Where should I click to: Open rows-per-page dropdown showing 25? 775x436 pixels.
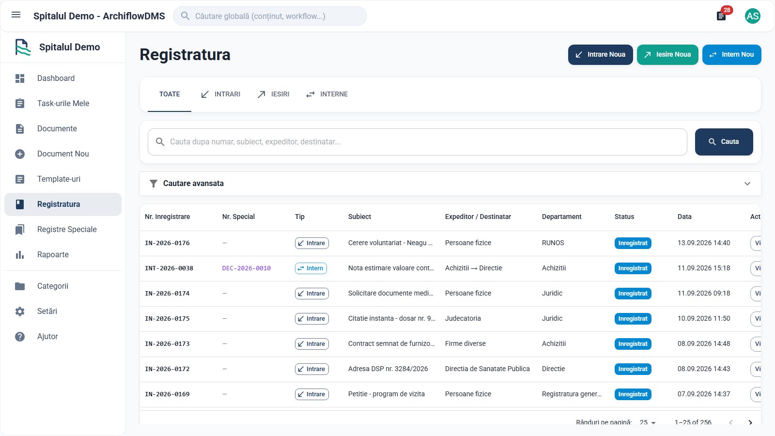pyautogui.click(x=648, y=422)
